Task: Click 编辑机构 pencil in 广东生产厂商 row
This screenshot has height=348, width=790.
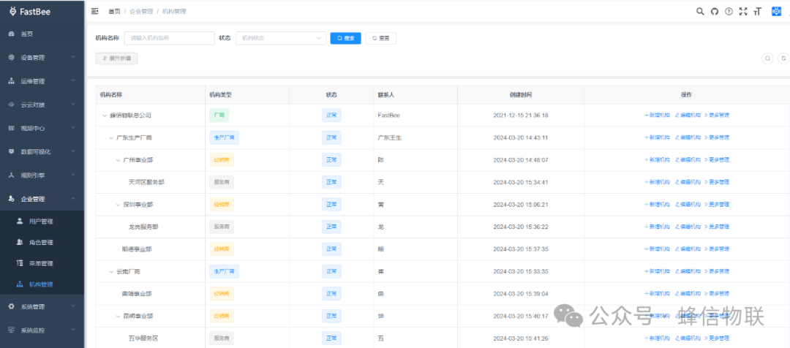Action: click(x=688, y=137)
